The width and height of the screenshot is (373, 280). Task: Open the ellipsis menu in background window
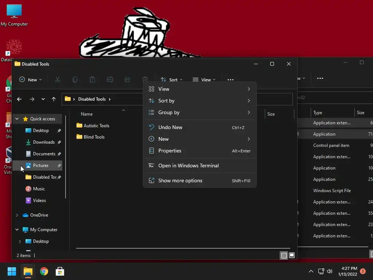[320, 78]
